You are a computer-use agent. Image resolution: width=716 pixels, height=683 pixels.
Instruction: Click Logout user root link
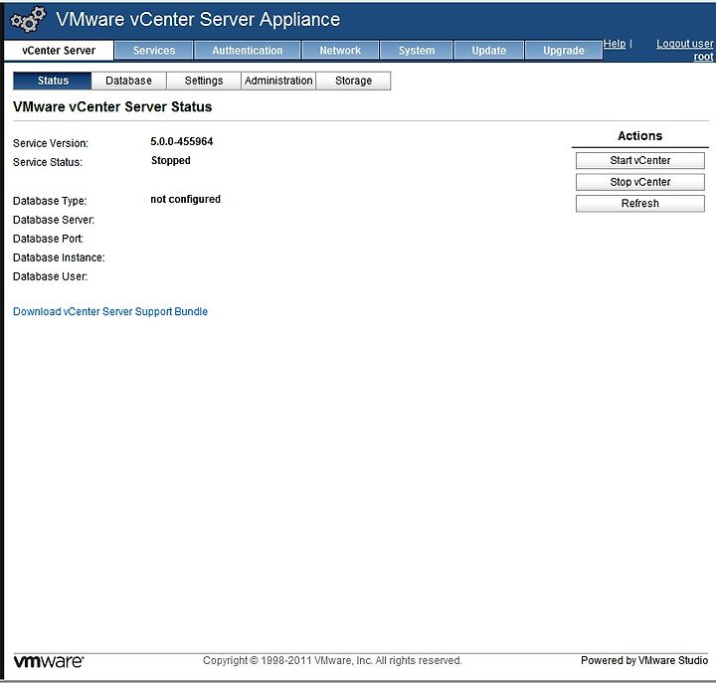tap(684, 50)
